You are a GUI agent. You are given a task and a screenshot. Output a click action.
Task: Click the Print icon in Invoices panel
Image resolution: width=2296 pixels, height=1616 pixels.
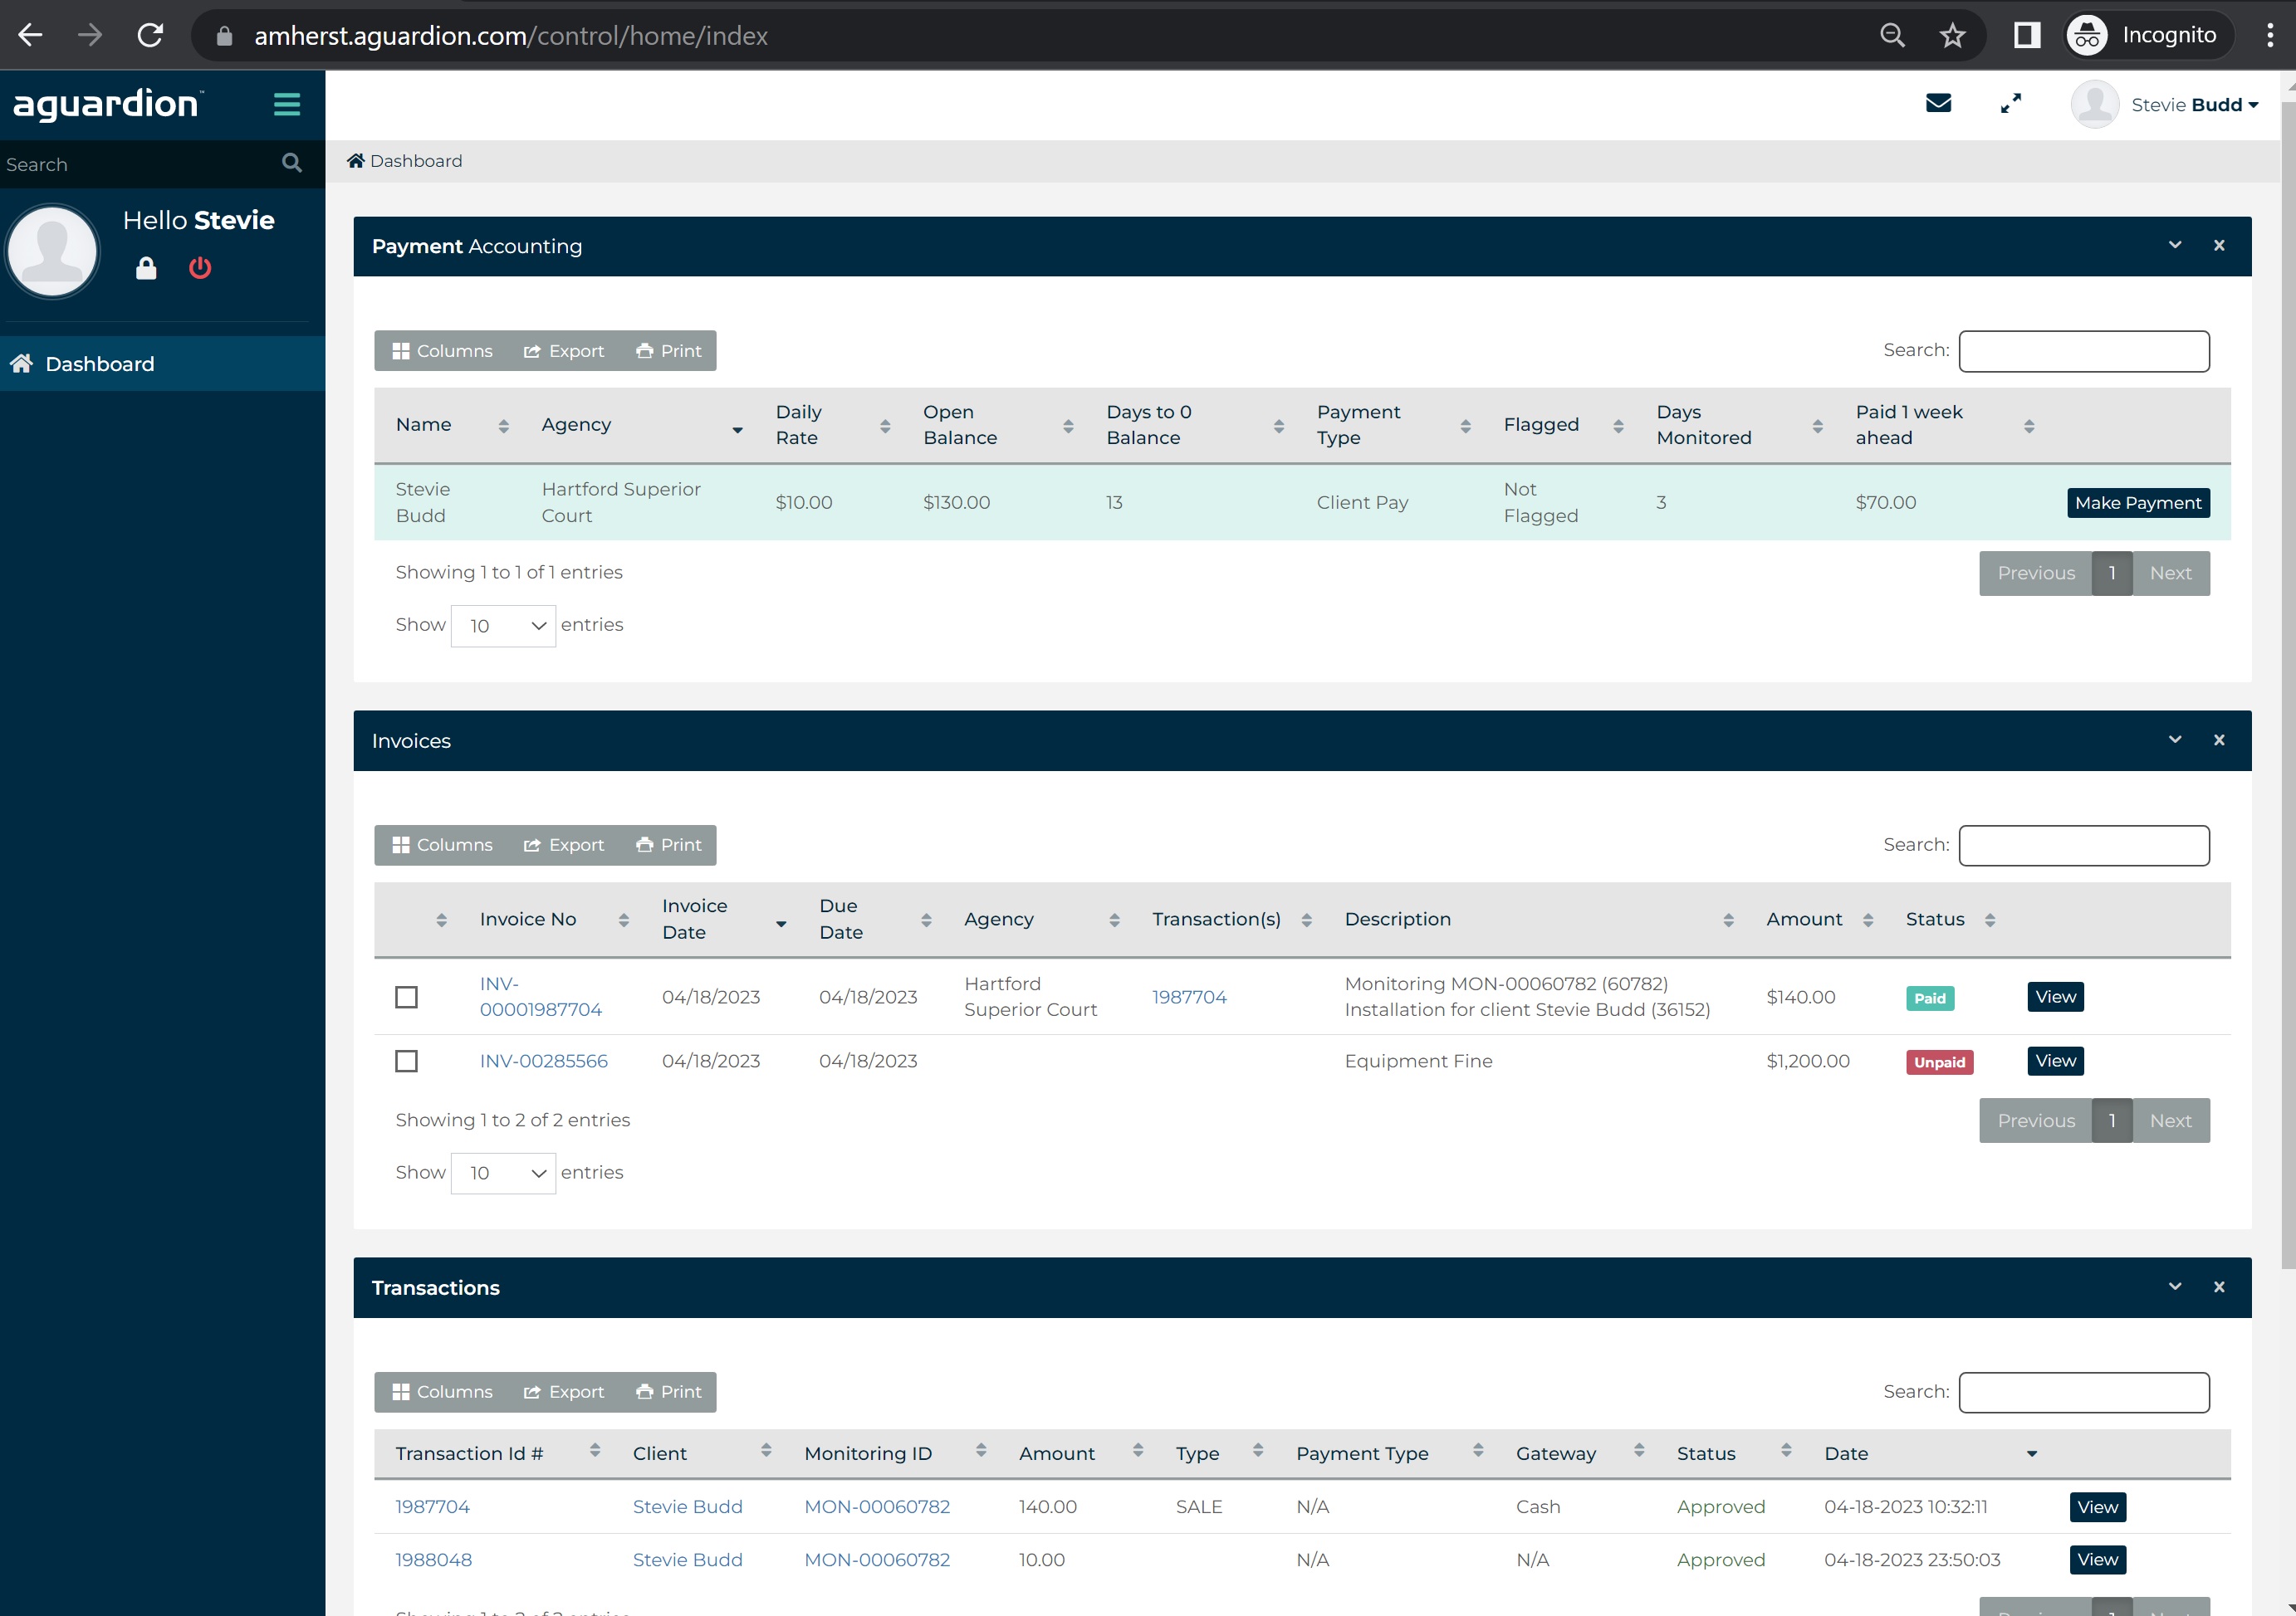click(668, 844)
